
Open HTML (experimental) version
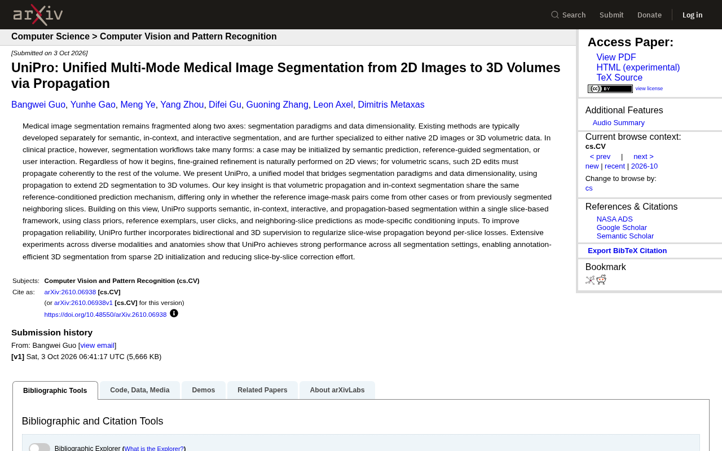[638, 68]
